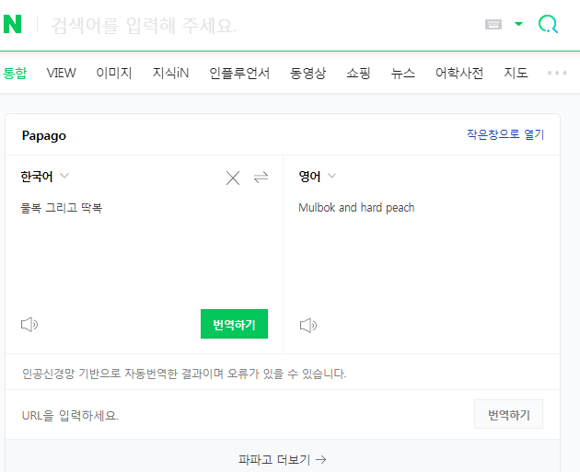Open the 어학사전 tab
Viewport: 580px width, 472px height.
tap(459, 73)
